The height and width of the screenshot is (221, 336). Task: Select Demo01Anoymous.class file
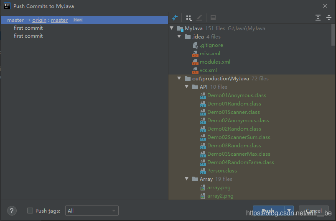[237, 95]
